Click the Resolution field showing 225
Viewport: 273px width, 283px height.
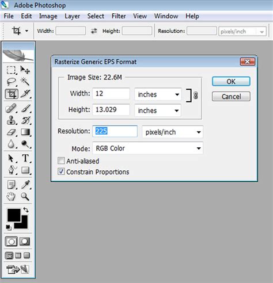click(x=115, y=131)
